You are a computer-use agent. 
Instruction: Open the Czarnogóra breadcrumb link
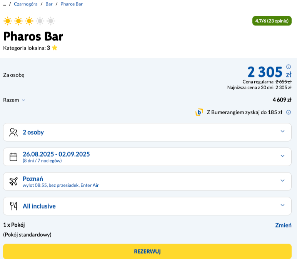pyautogui.click(x=25, y=4)
